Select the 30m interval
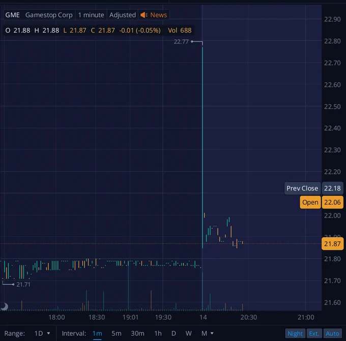 137,333
